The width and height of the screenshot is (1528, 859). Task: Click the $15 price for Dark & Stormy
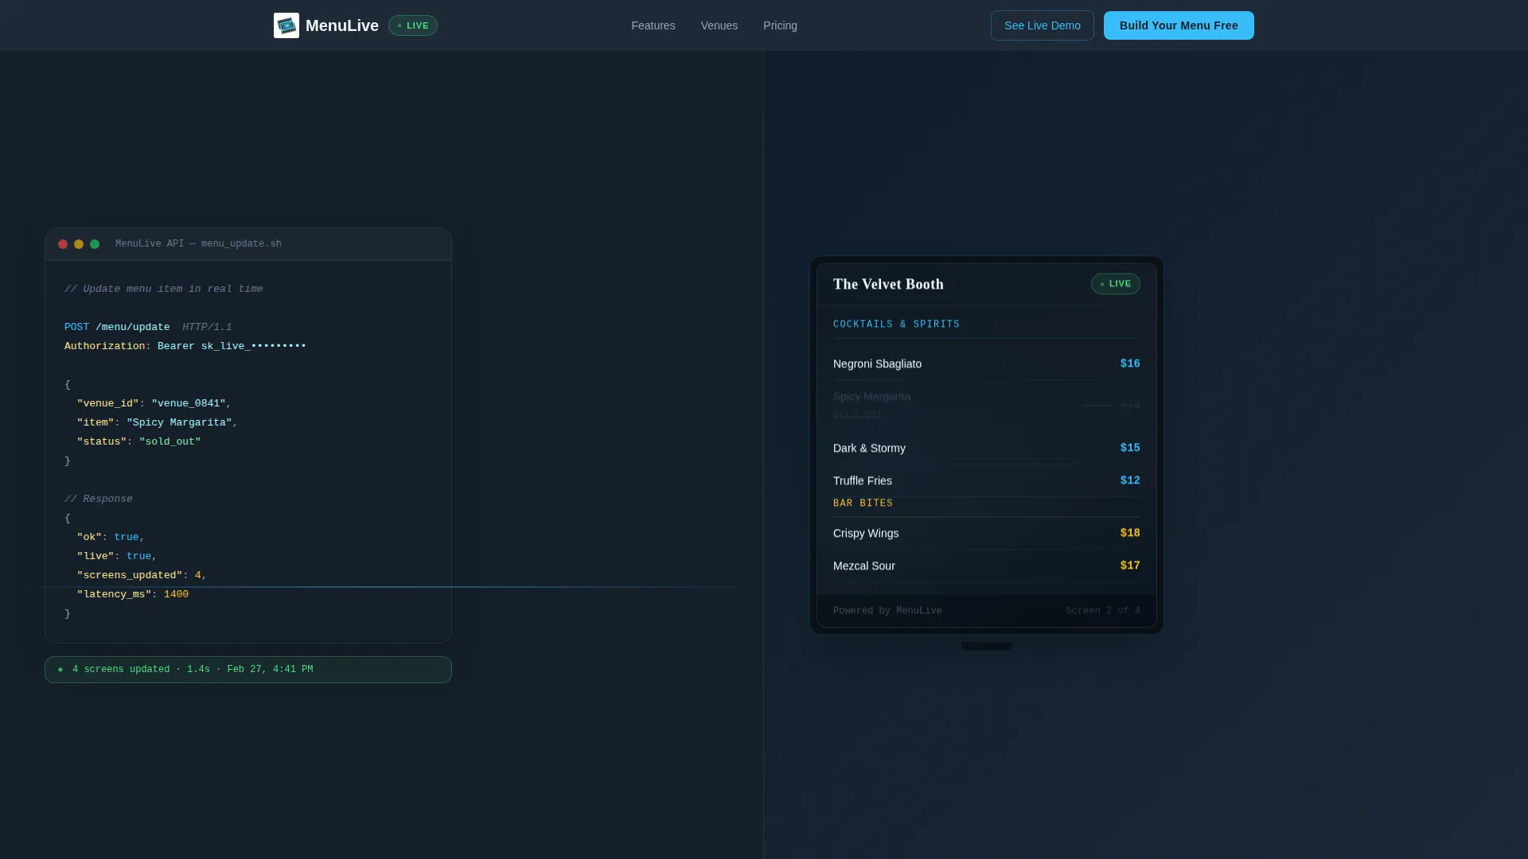[1130, 448]
